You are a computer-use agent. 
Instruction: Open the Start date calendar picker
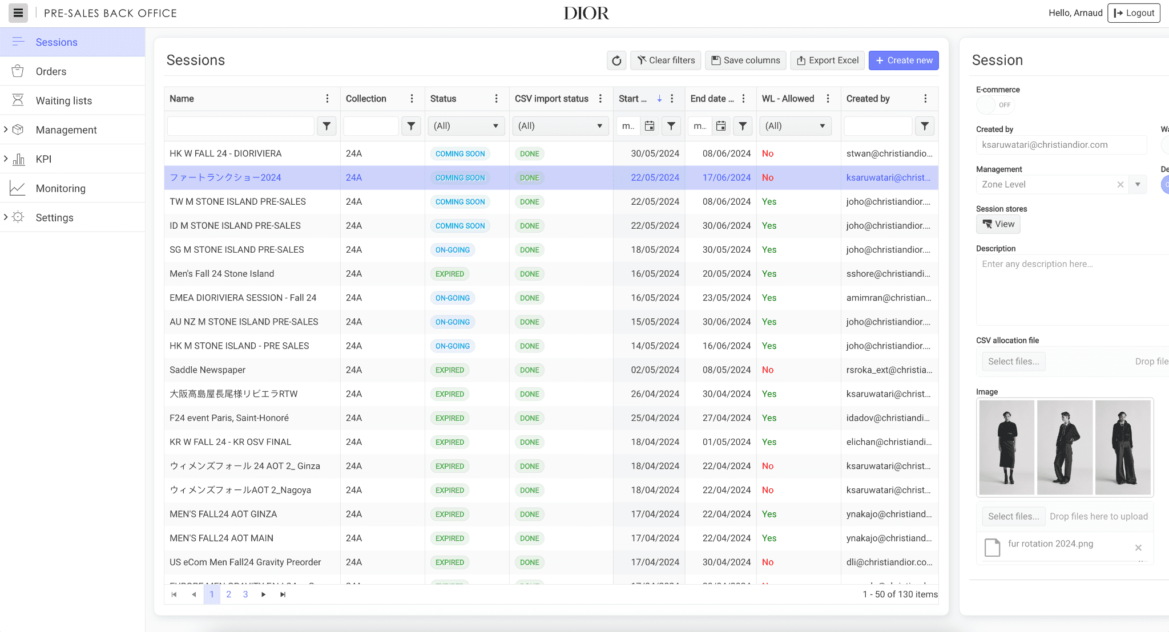(x=650, y=126)
